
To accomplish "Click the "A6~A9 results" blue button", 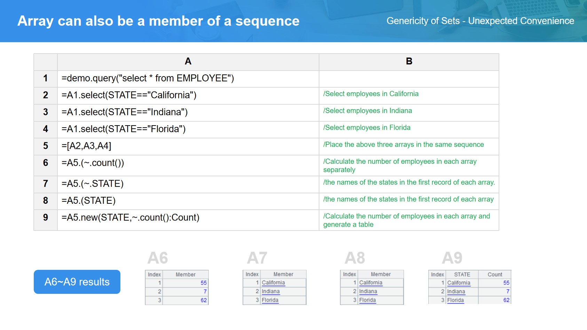I will click(x=77, y=282).
